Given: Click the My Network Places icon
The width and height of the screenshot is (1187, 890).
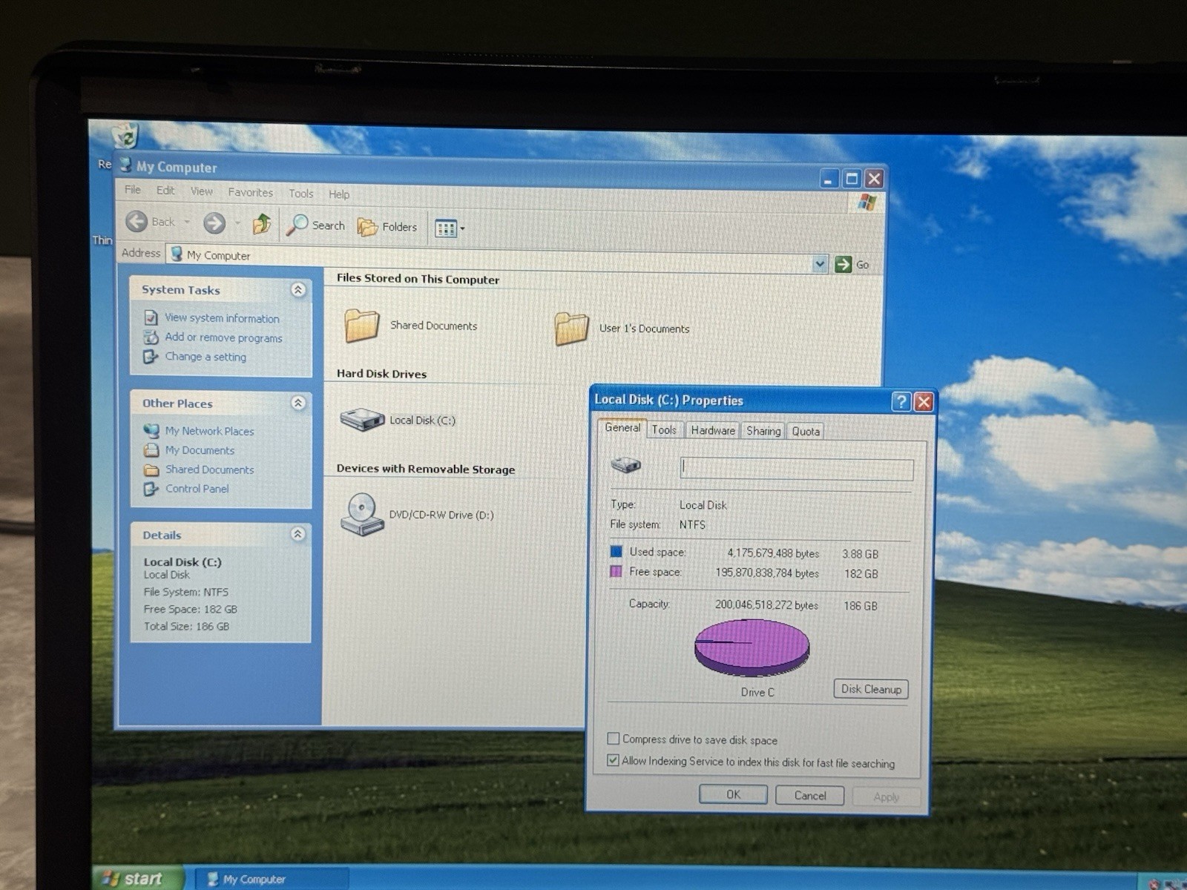Looking at the screenshot, I should click(x=151, y=430).
